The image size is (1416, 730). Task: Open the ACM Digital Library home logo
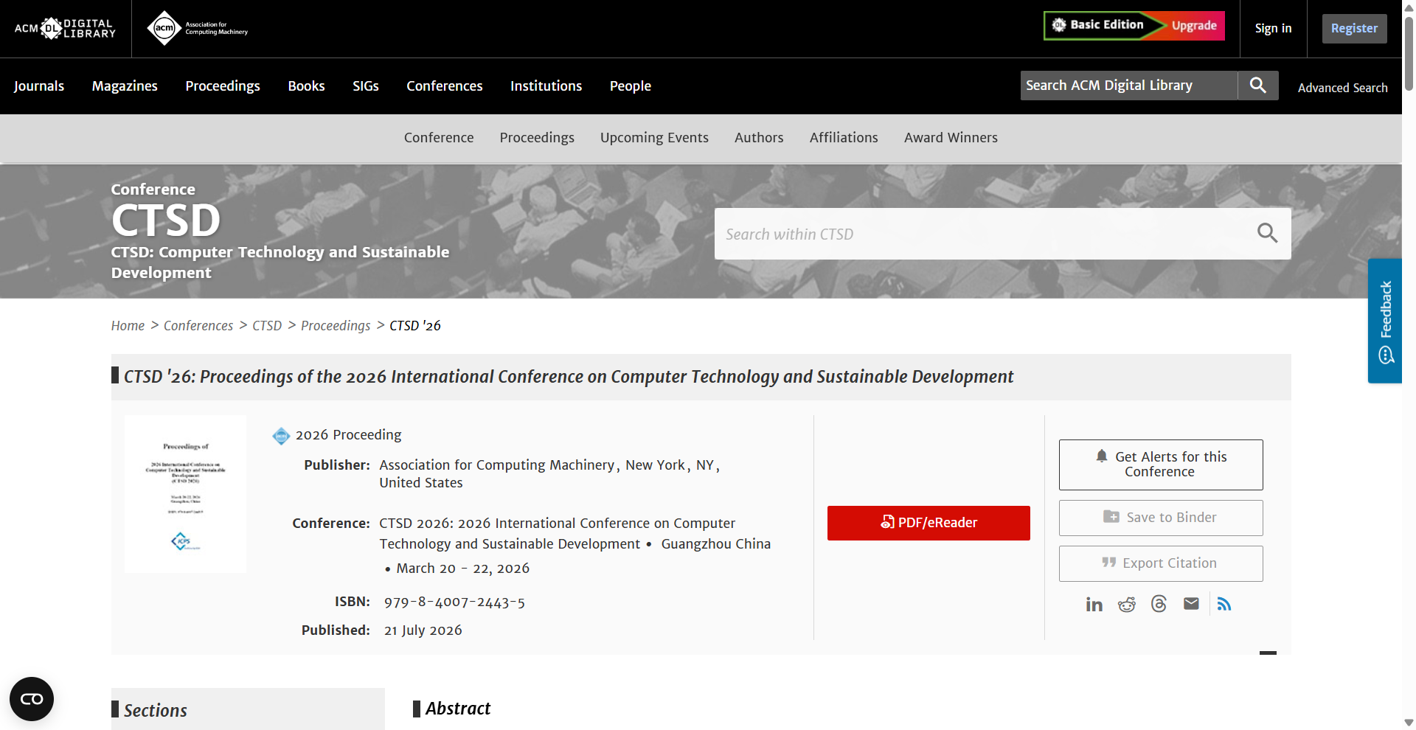[65, 29]
